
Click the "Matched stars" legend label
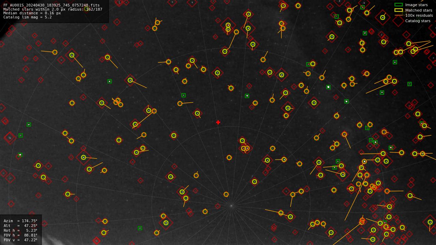419,10
